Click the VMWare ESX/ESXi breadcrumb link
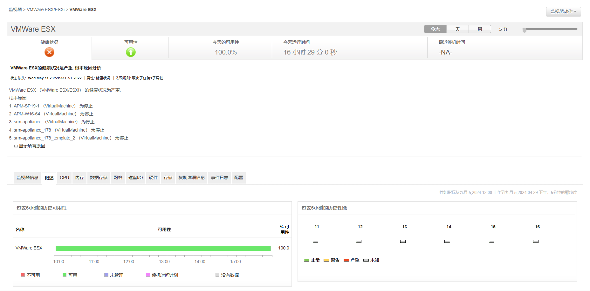The width and height of the screenshot is (590, 291). click(x=46, y=10)
